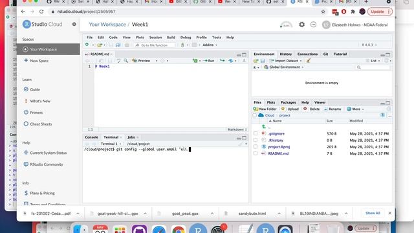Click the parent directory up arrow icon
This screenshot has width=414, height=233.
(x=264, y=127)
